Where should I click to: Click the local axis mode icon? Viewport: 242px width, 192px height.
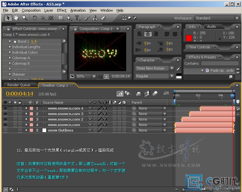pyautogui.click(x=124, y=18)
